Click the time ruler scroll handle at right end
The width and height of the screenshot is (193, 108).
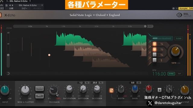click(145, 26)
